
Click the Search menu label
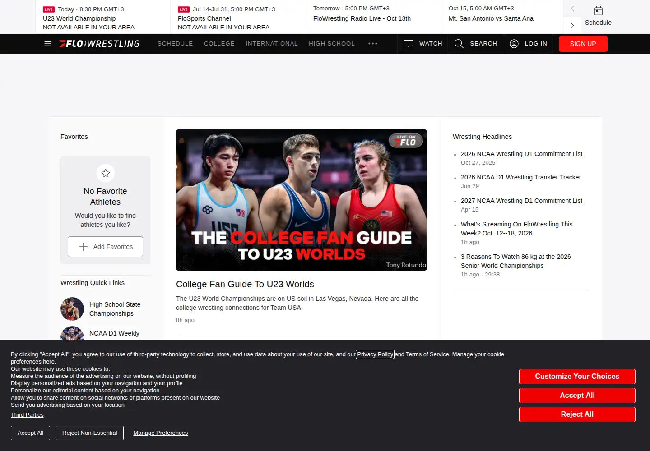483,44
